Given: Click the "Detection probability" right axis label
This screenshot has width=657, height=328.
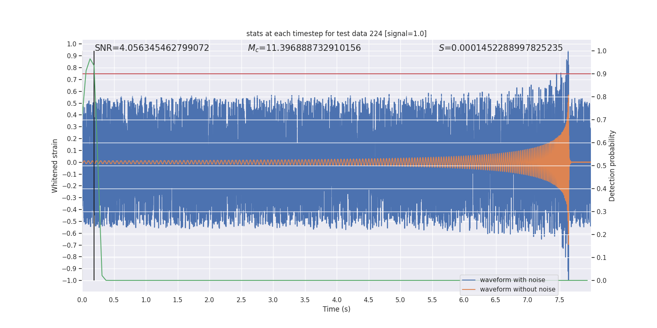Looking at the screenshot, I should point(612,166).
